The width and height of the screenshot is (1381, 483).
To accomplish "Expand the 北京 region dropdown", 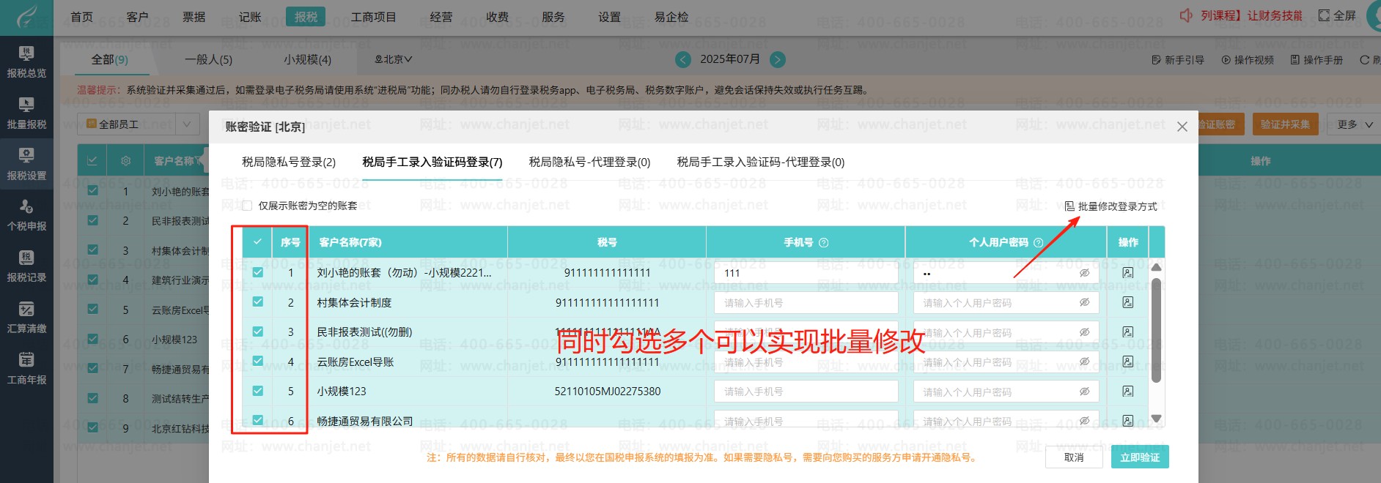I will click(x=394, y=59).
